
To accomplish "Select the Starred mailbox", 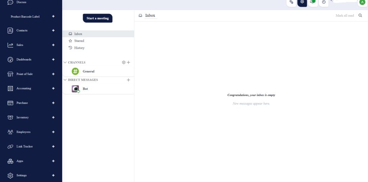I will coord(79,41).
